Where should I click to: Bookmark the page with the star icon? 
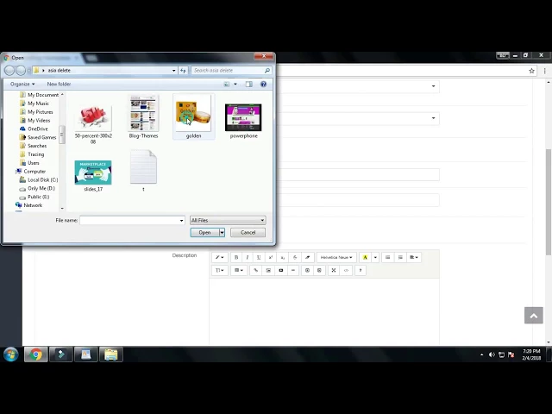(531, 71)
